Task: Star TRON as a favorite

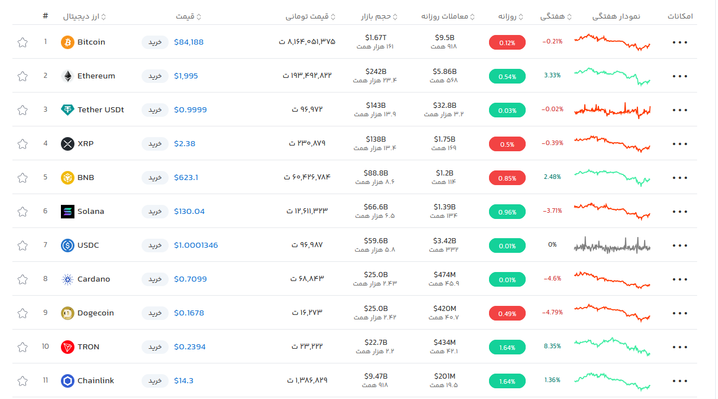Action: 22,347
